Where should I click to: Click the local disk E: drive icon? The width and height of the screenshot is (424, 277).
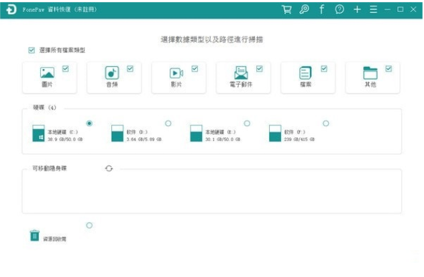tap(196, 133)
